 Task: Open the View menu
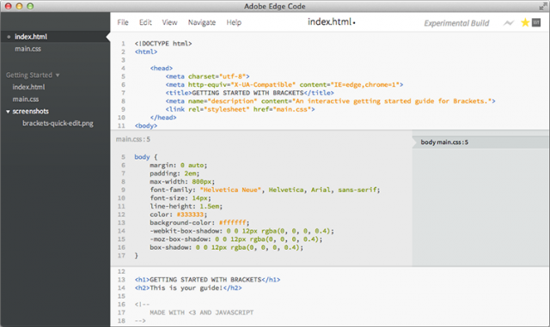pyautogui.click(x=169, y=22)
